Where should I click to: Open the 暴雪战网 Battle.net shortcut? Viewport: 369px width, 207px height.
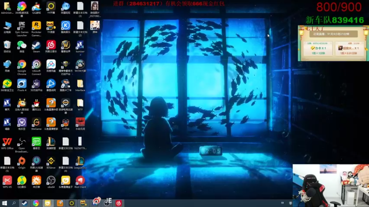click(x=51, y=85)
